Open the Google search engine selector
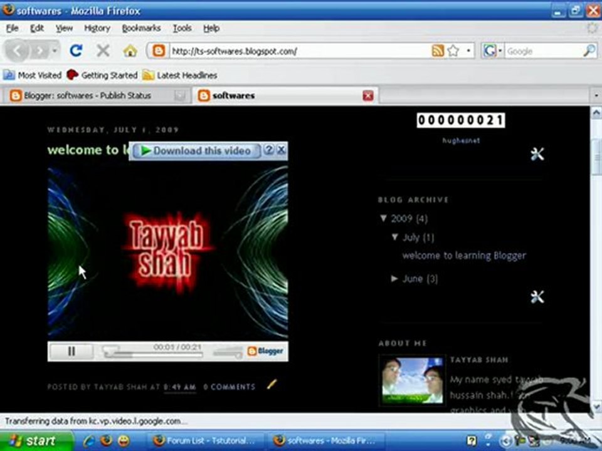This screenshot has width=602, height=451. tap(493, 51)
